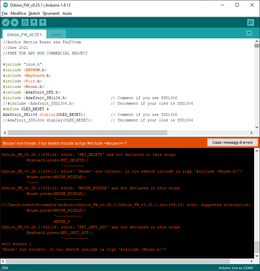Click the #include <Mouse.h> code line

(23, 87)
